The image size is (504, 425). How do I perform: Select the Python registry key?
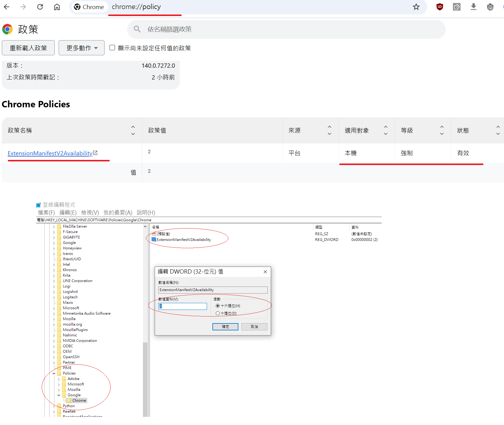69,406
